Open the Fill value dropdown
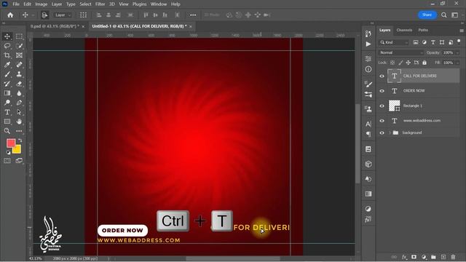 457,63
